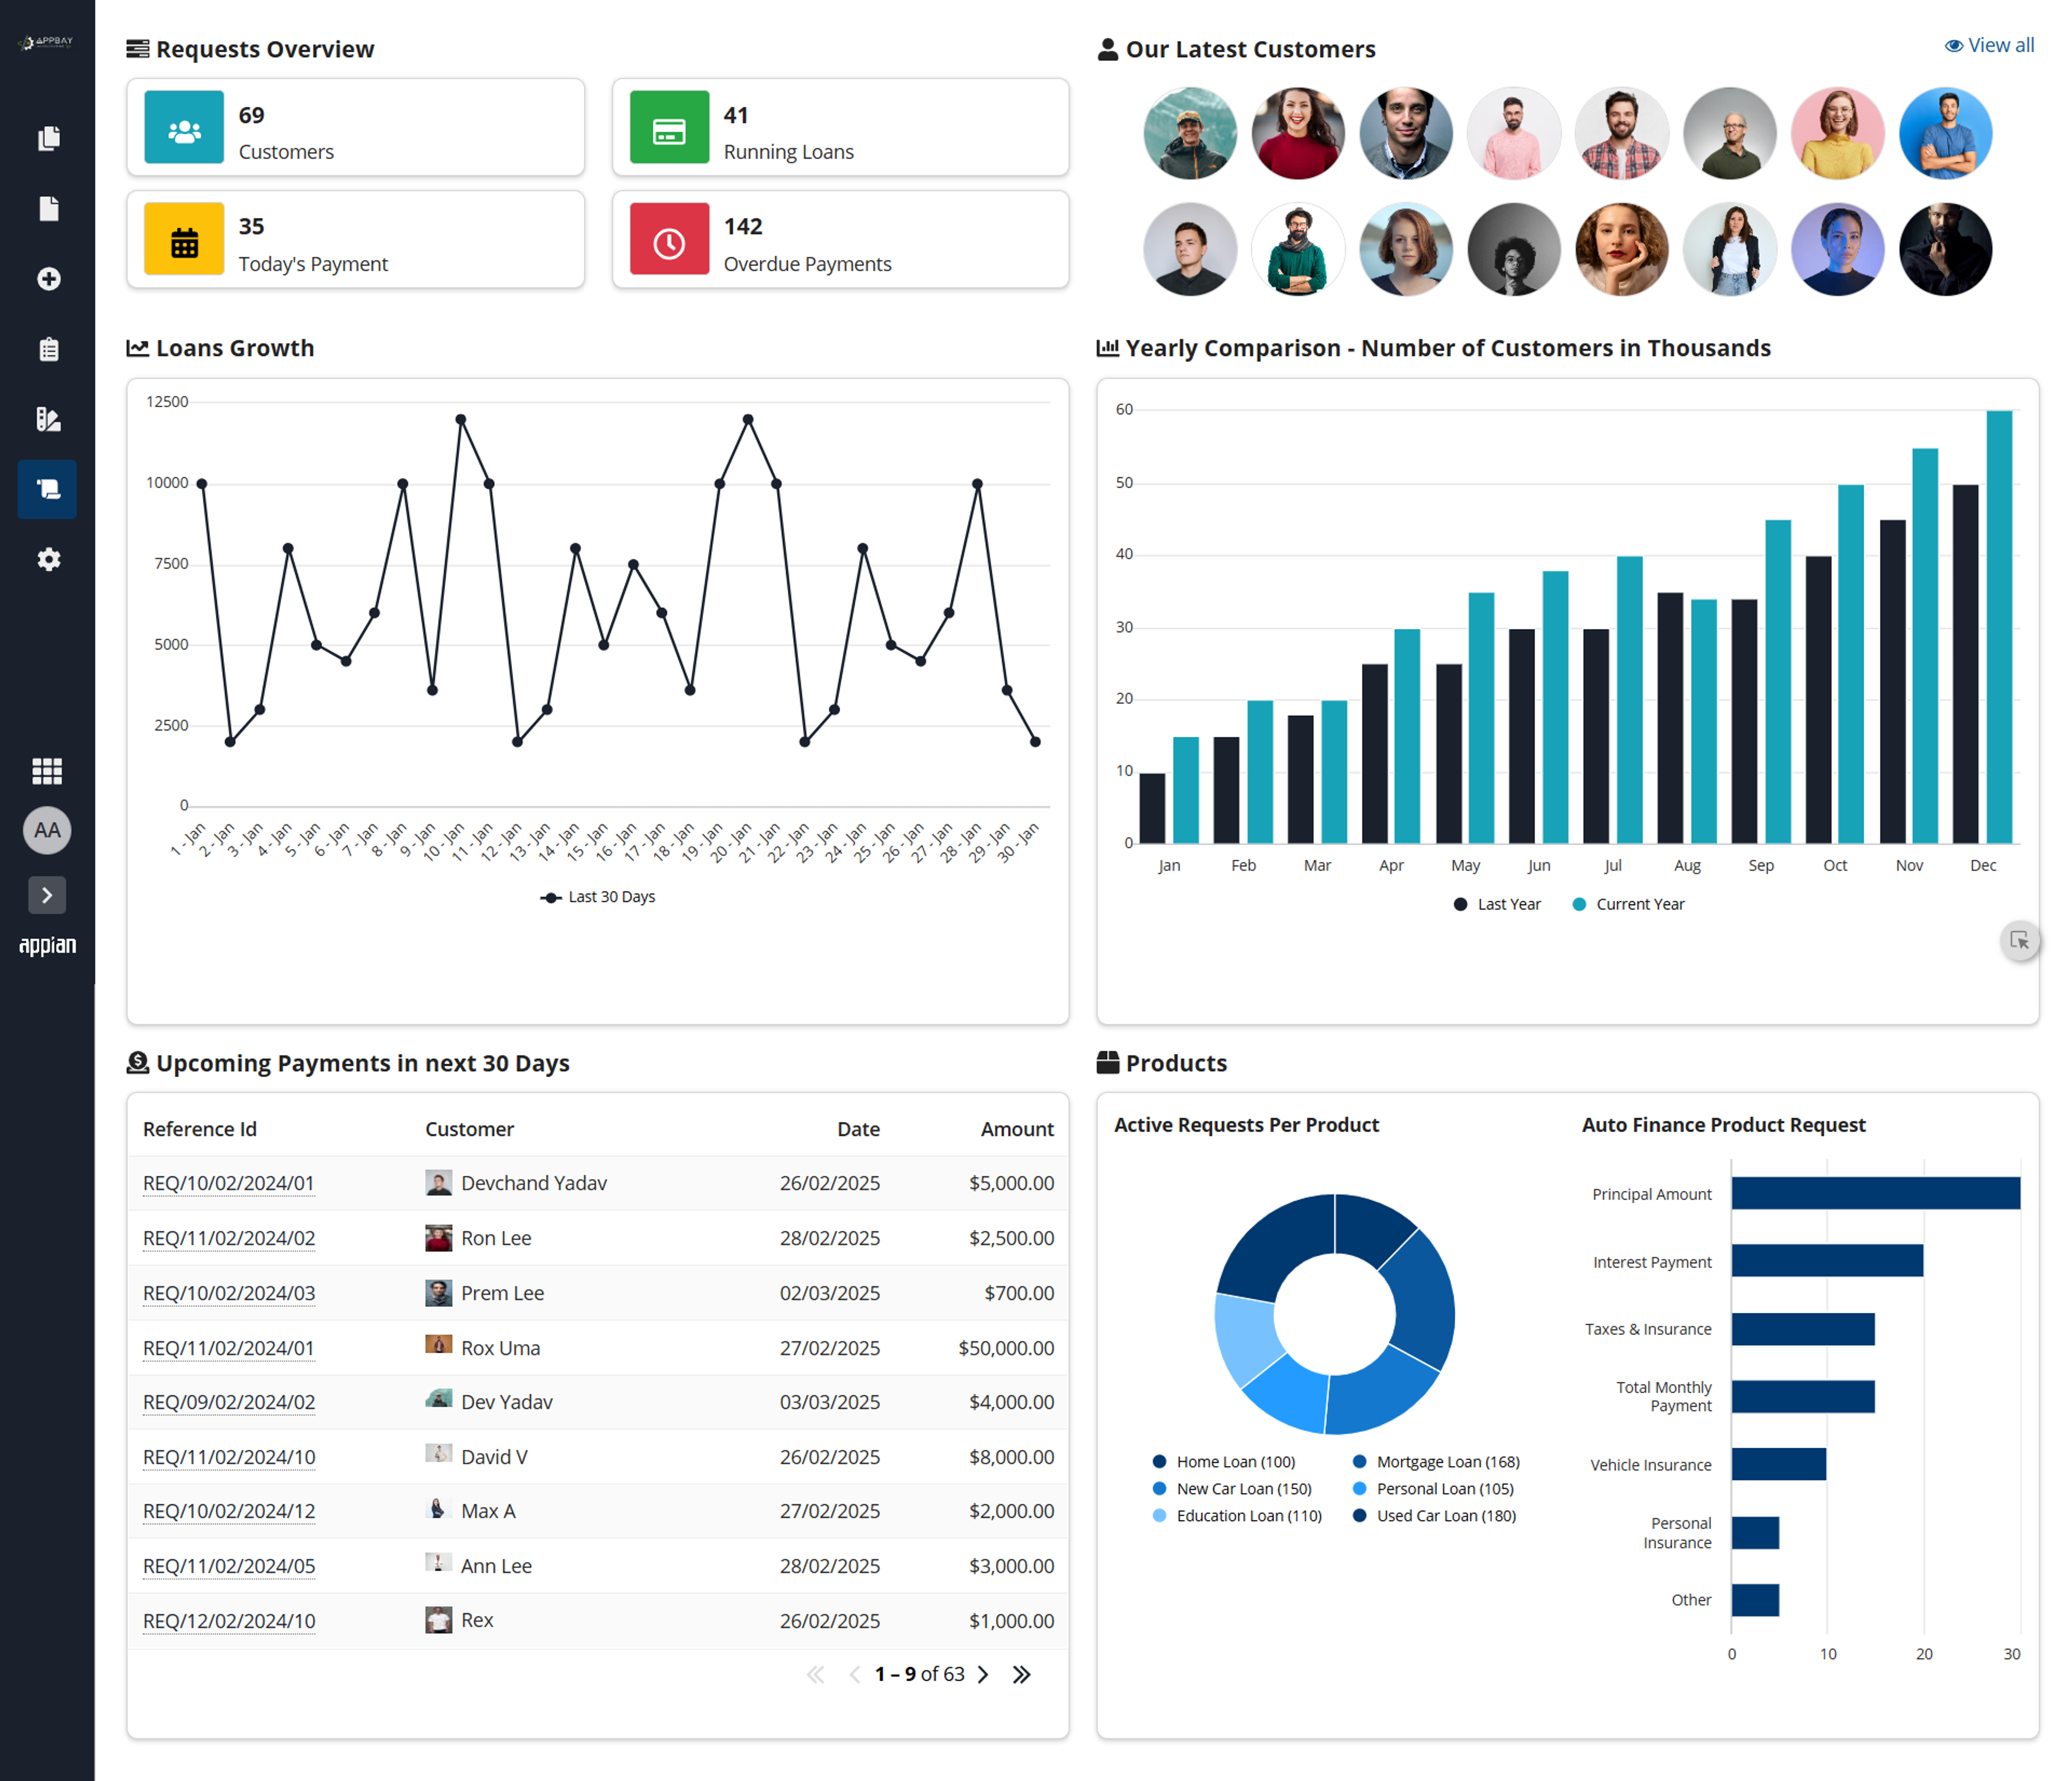Open the single document sidebar icon

[48, 208]
